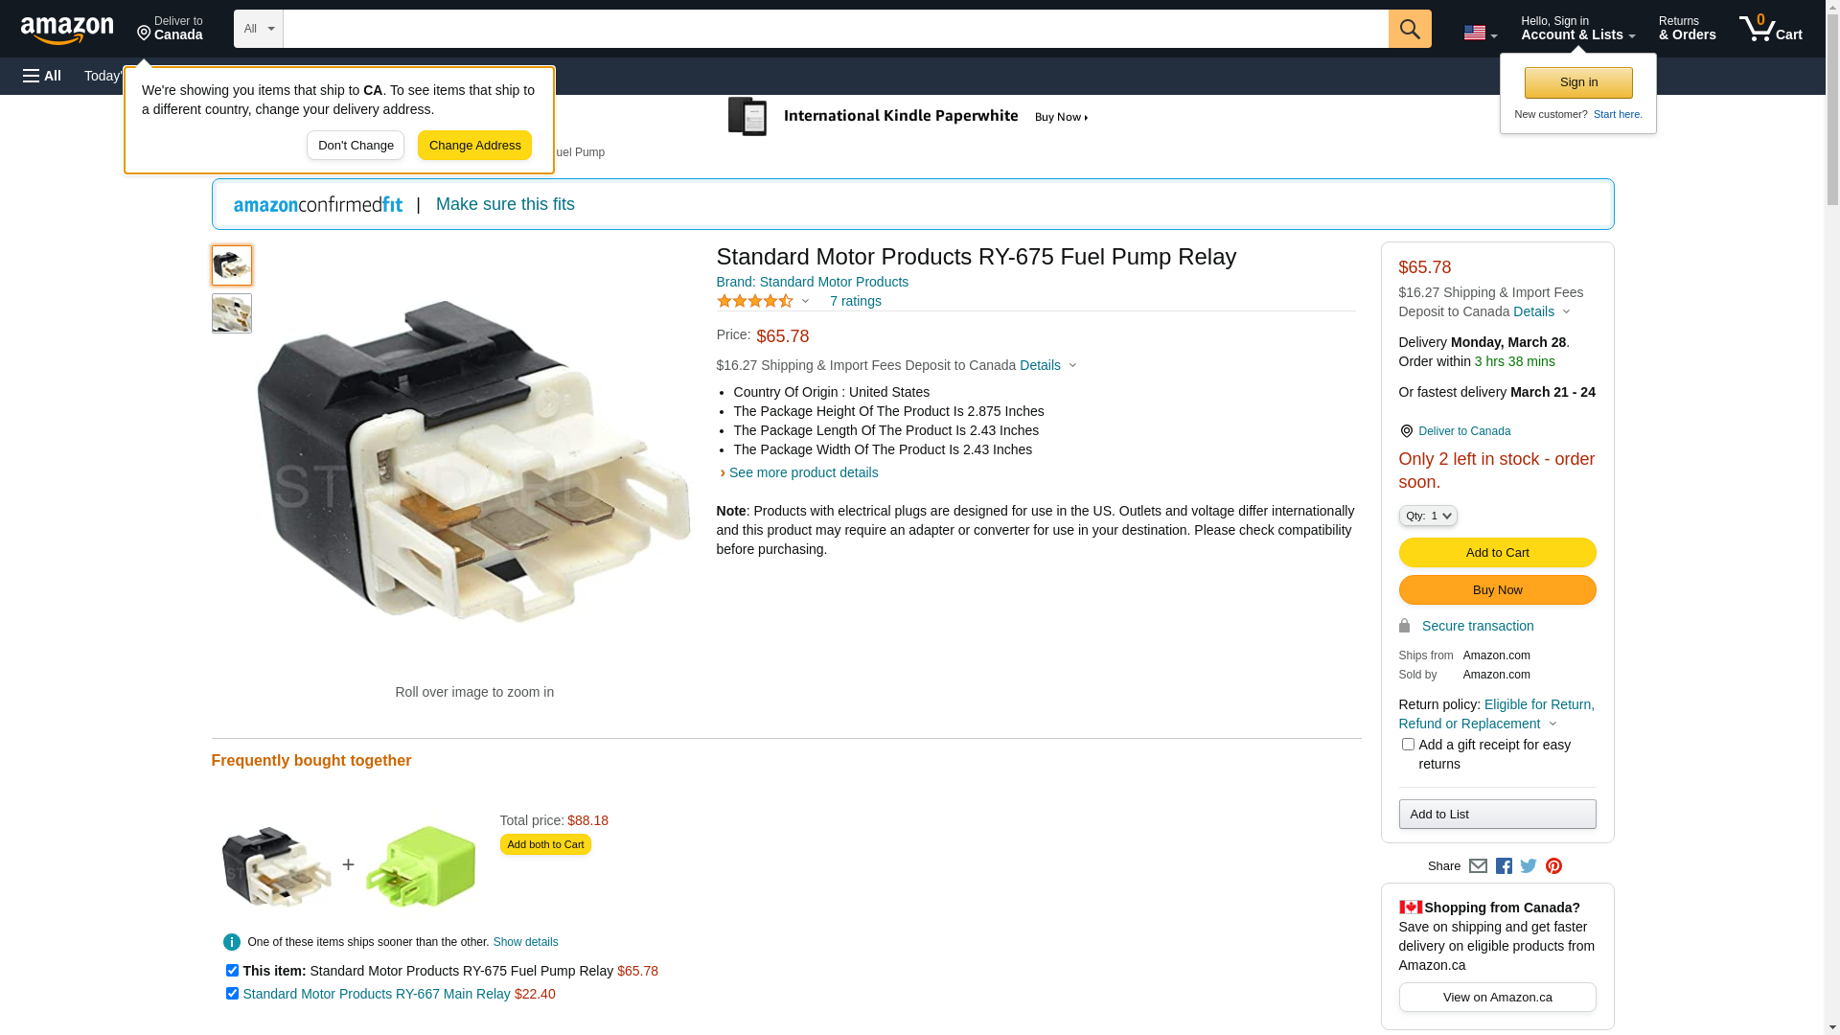The height and width of the screenshot is (1035, 1840).
Task: Share on Pinterest icon
Action: pyautogui.click(x=1553, y=866)
